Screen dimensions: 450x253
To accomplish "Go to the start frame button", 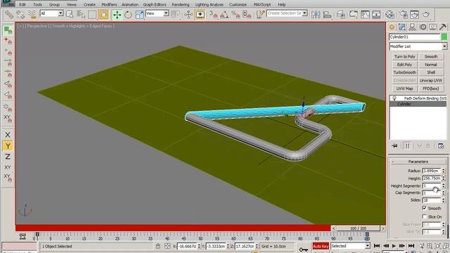I will coord(377,246).
